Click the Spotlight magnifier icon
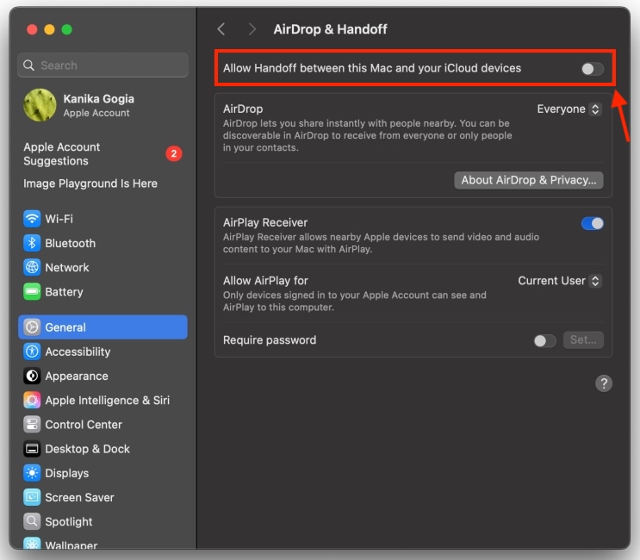 click(x=32, y=521)
